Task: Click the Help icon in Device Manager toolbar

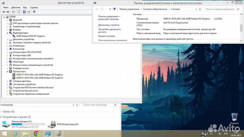Action: click(x=24, y=12)
